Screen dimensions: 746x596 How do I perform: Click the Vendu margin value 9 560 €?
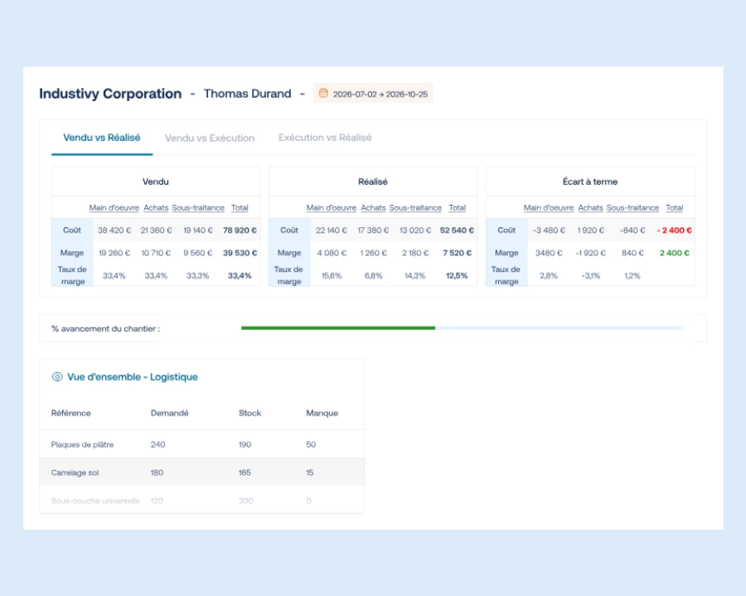click(x=198, y=253)
